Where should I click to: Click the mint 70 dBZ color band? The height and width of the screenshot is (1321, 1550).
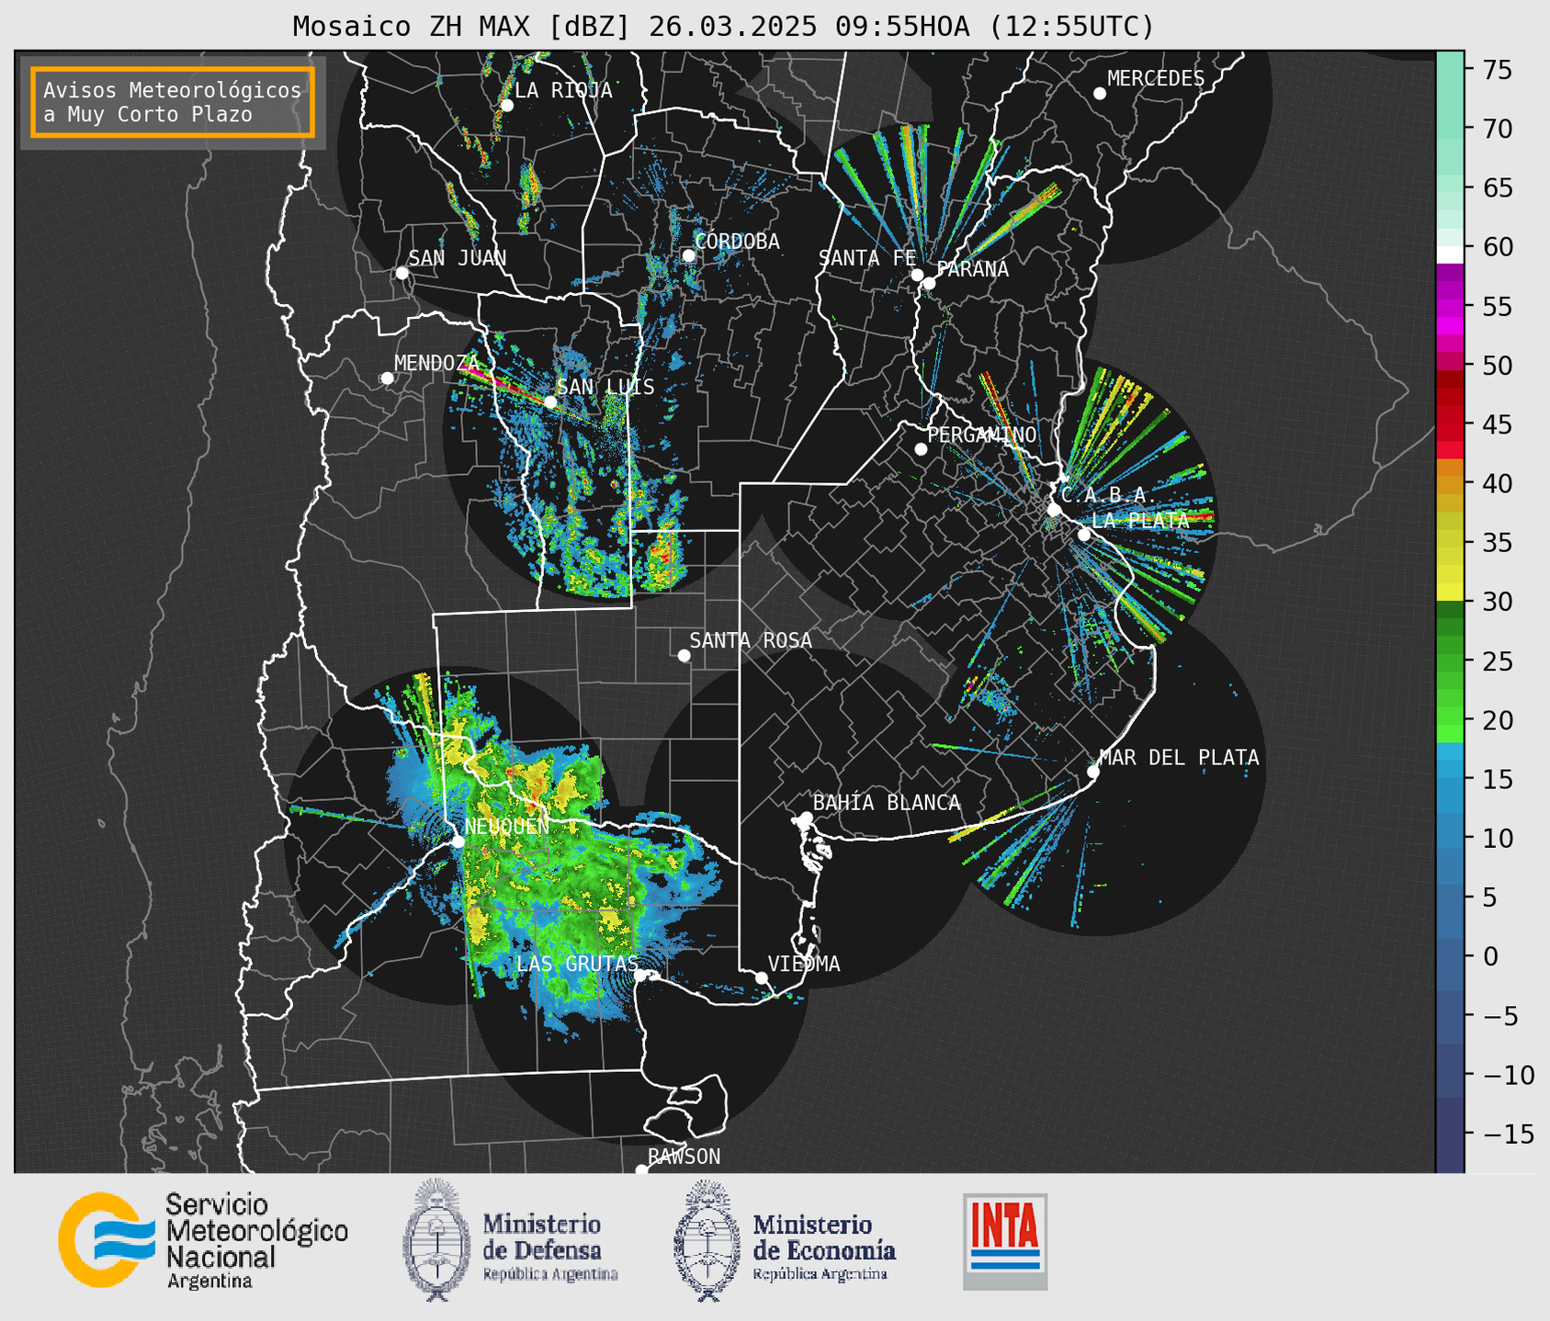pos(1450,129)
